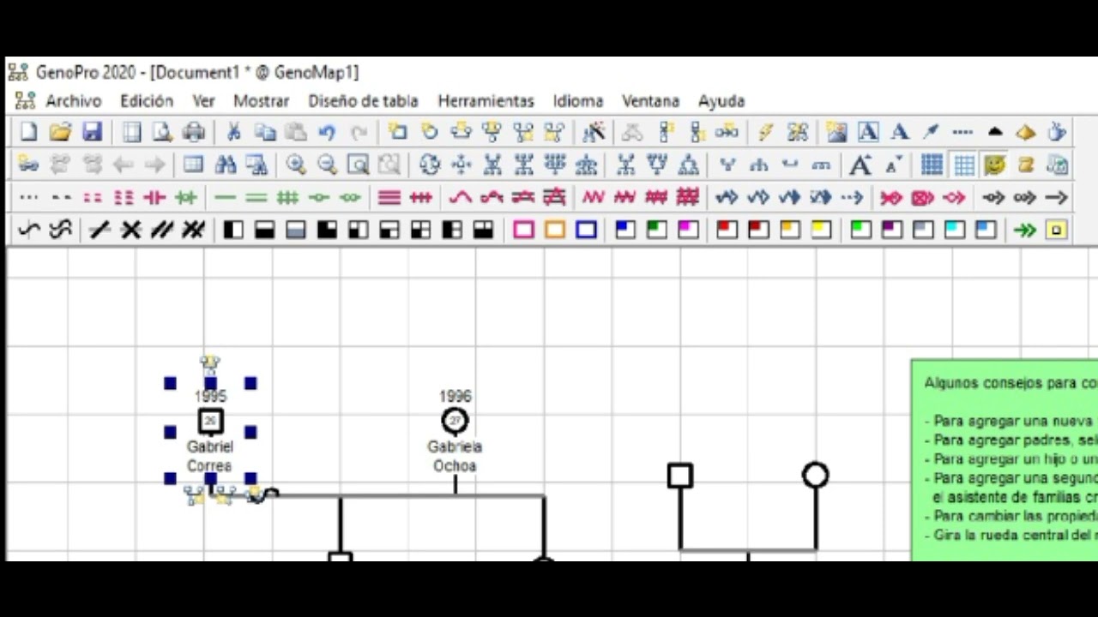Increase font size with large A icon
The width and height of the screenshot is (1098, 617).
coord(860,165)
